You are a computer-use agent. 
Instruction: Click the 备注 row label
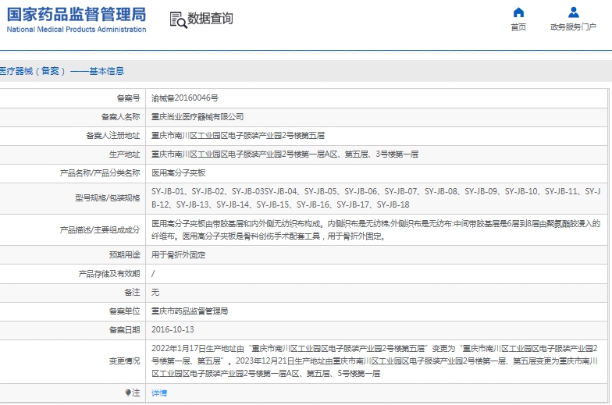[133, 292]
